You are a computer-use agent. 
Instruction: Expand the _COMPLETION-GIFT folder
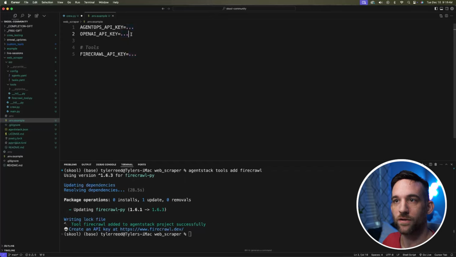click(x=20, y=26)
